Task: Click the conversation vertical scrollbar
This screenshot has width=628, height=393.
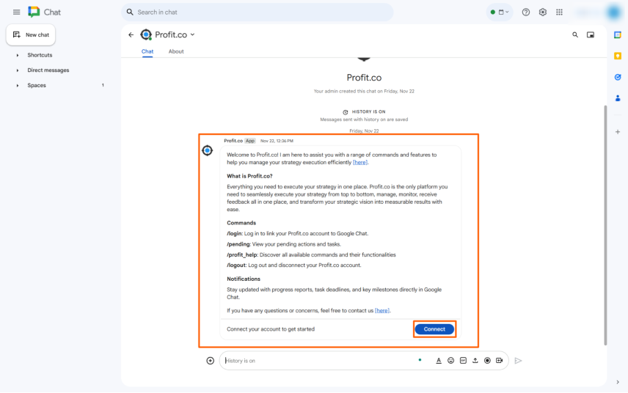Action: [x=605, y=225]
